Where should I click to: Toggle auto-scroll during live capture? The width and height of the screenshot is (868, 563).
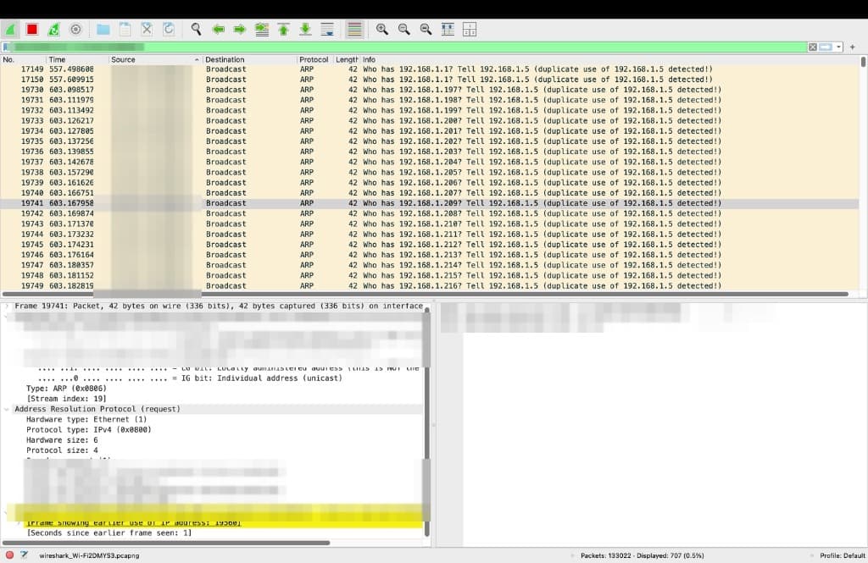[x=327, y=30]
